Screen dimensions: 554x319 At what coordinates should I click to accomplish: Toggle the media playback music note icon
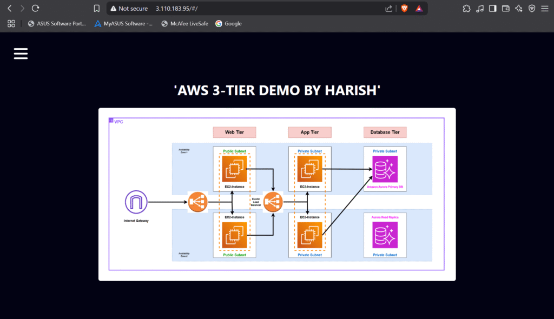pos(480,8)
